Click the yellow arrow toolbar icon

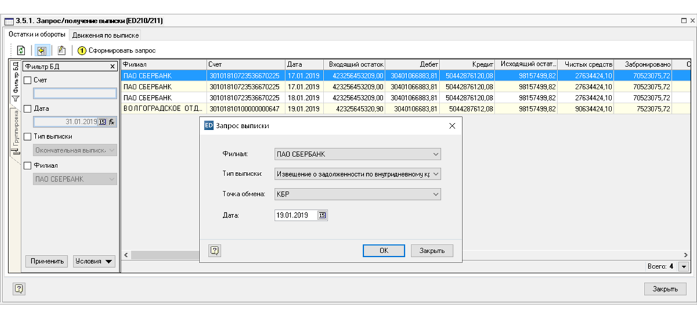(x=42, y=50)
